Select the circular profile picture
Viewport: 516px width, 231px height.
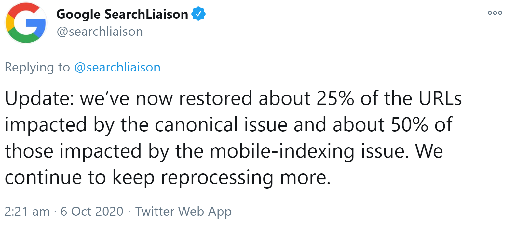pyautogui.click(x=25, y=22)
